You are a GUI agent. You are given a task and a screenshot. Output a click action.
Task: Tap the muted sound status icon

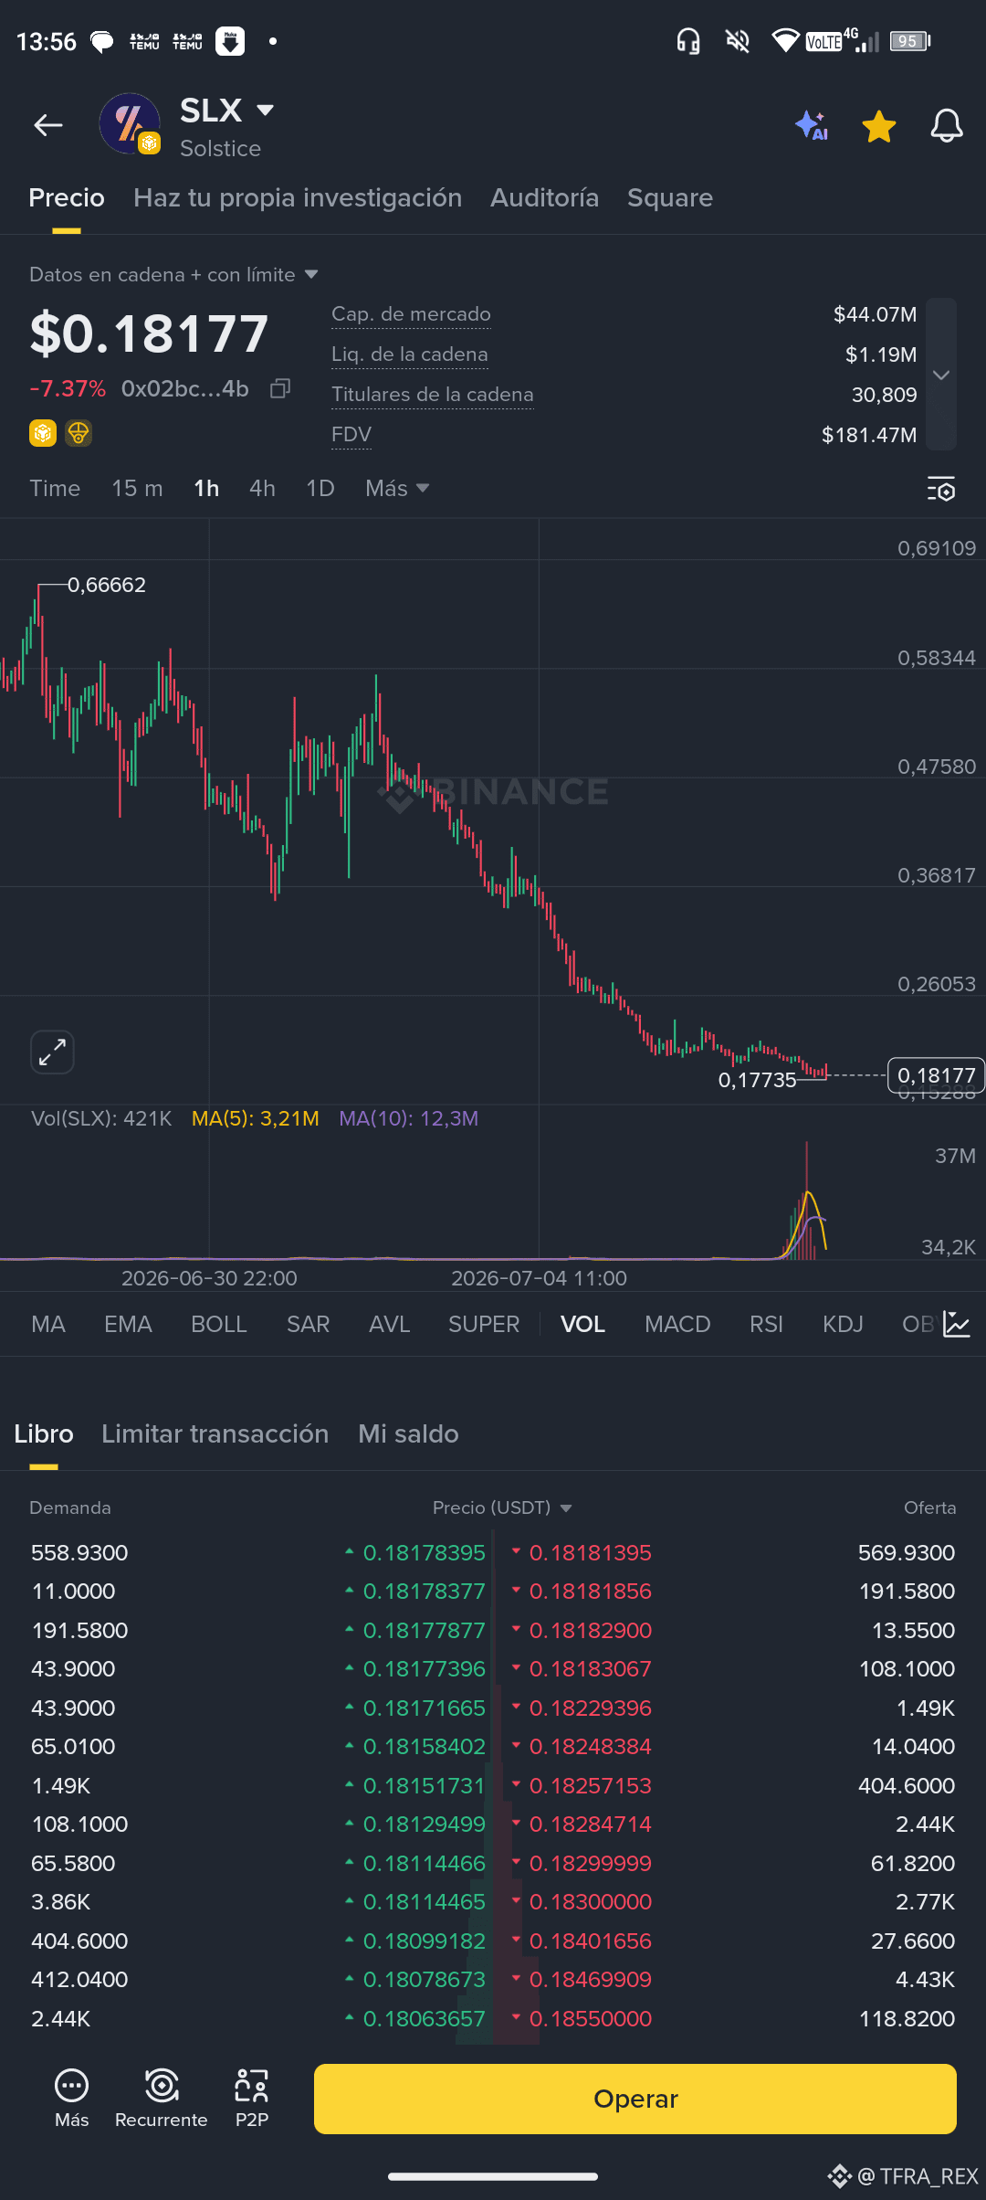click(x=738, y=41)
